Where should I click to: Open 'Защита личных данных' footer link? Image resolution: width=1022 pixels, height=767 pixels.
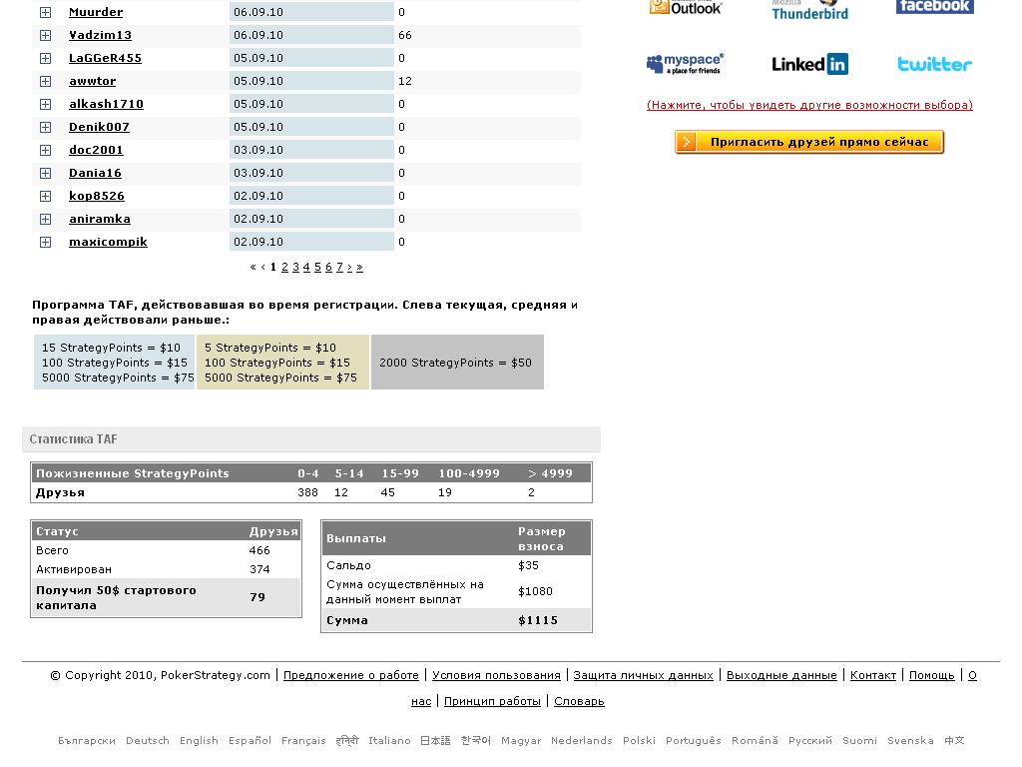click(x=644, y=676)
